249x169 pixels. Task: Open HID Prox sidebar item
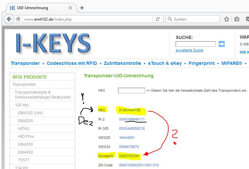click(x=26, y=137)
